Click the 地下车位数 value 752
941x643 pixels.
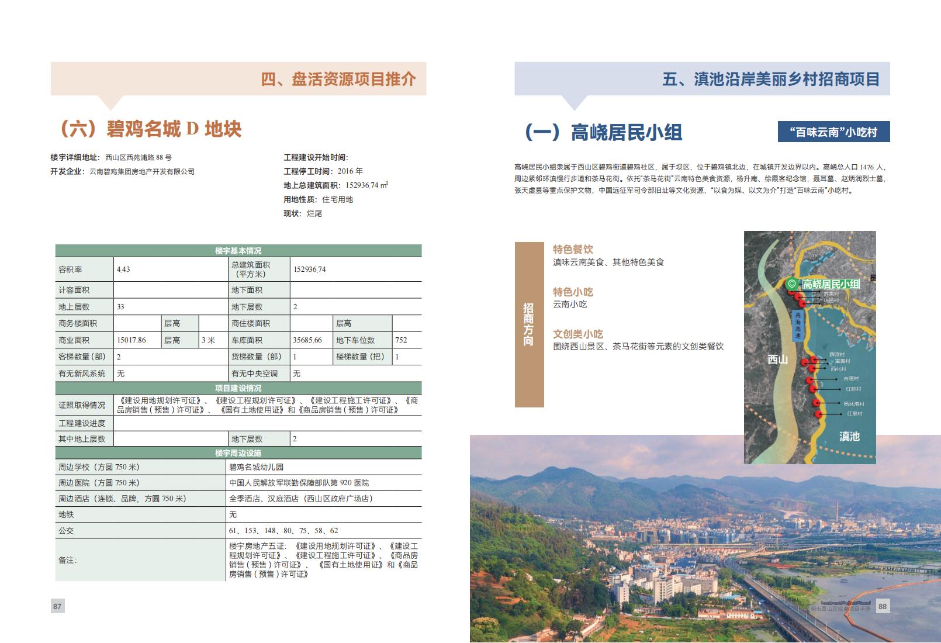pyautogui.click(x=401, y=340)
